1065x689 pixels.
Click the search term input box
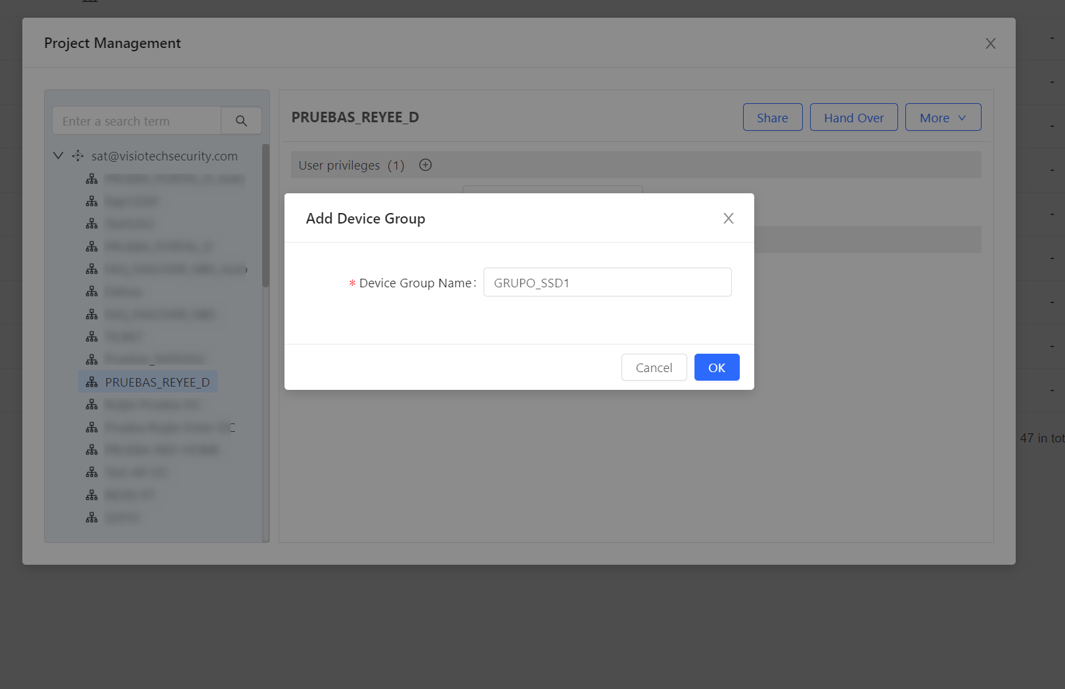137,121
